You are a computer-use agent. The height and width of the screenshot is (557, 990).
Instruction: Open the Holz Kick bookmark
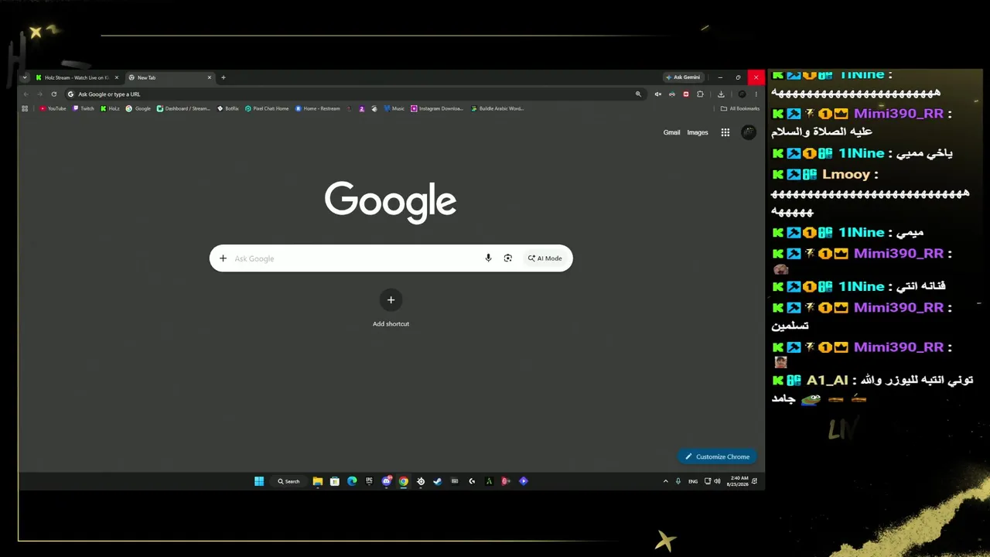tap(110, 108)
